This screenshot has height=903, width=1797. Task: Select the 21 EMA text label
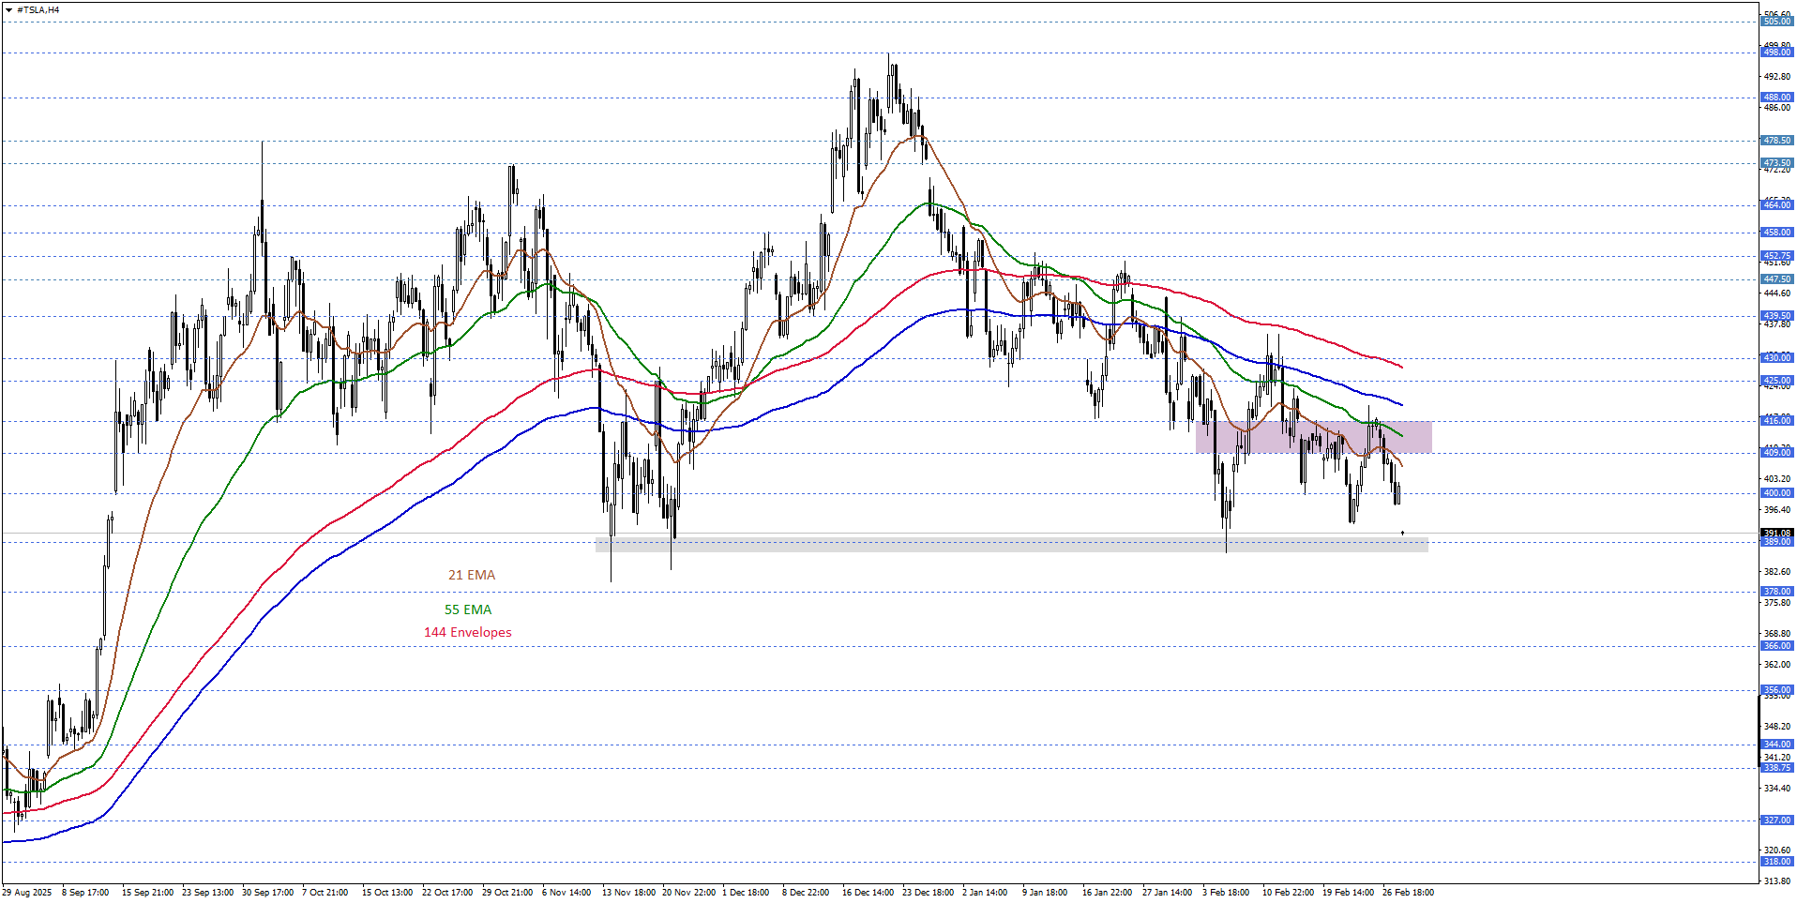[x=471, y=575]
